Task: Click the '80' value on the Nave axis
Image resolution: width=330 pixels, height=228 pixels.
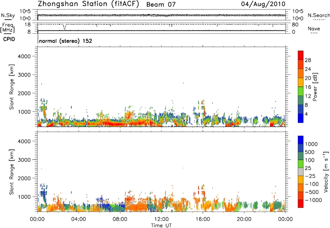Action: [295, 25]
